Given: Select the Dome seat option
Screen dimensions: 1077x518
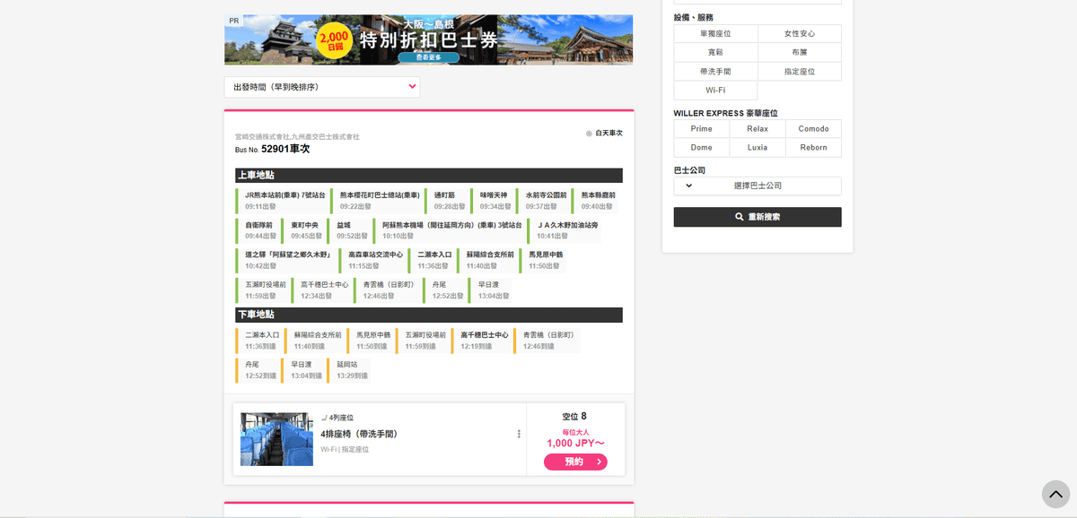Looking at the screenshot, I should pos(701,148).
